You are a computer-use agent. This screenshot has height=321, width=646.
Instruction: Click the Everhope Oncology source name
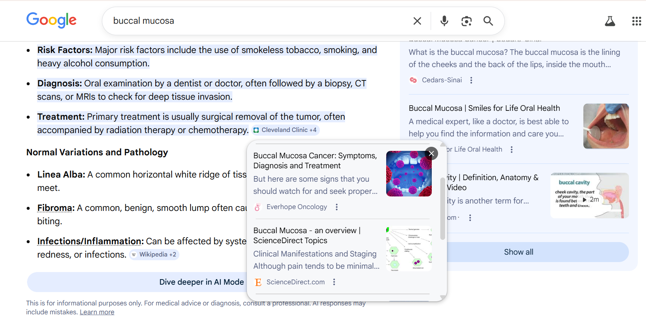(297, 207)
